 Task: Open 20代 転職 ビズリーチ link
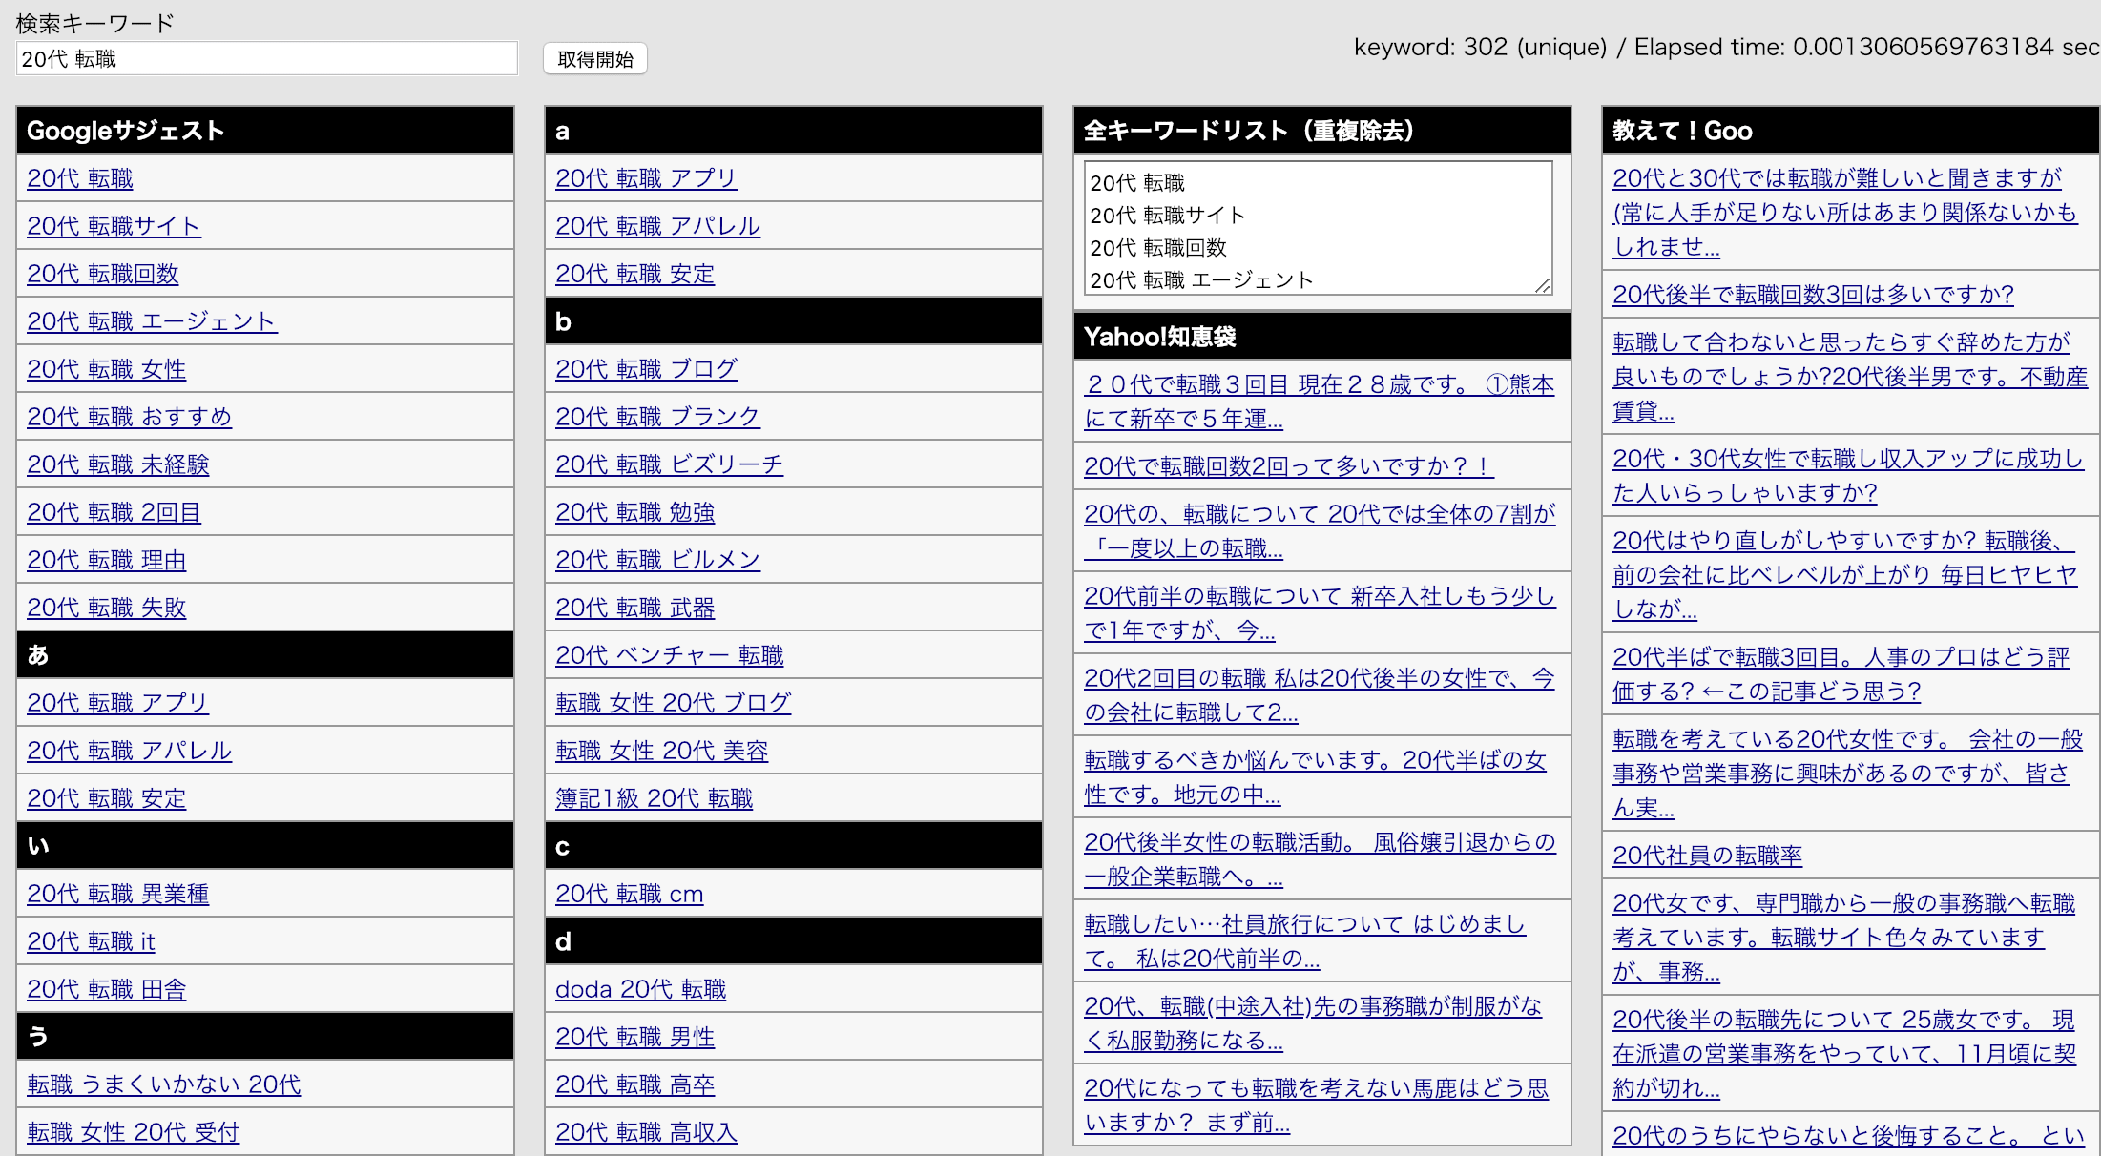point(669,464)
